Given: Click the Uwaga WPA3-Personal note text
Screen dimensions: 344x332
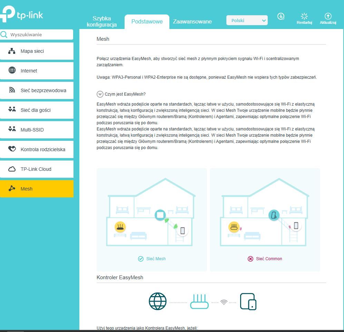Looking at the screenshot, I should click(207, 77).
